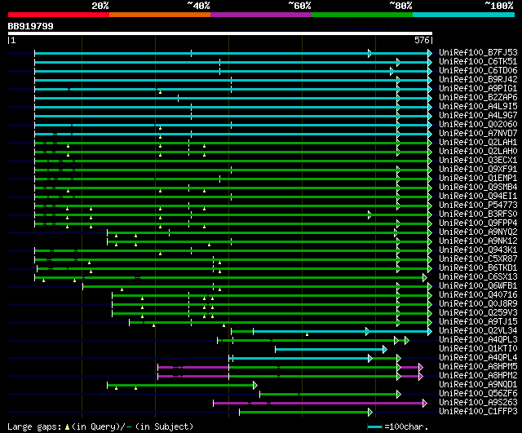This screenshot has width=522, height=433.
Task: Choose UniRef100_Q9XF91 hit name
Action: [x=478, y=169]
